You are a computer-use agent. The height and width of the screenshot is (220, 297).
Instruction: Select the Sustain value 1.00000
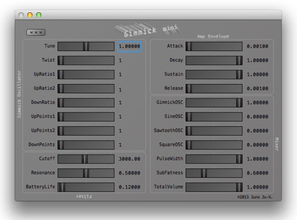(x=258, y=74)
